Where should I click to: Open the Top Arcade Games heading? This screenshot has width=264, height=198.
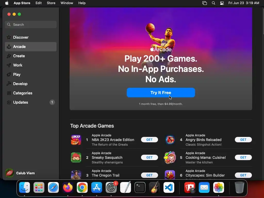(x=92, y=126)
